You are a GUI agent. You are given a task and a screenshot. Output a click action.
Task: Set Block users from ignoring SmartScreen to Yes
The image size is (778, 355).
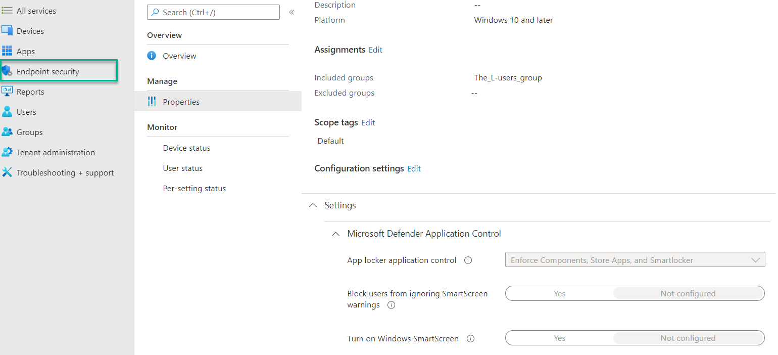pyautogui.click(x=559, y=293)
